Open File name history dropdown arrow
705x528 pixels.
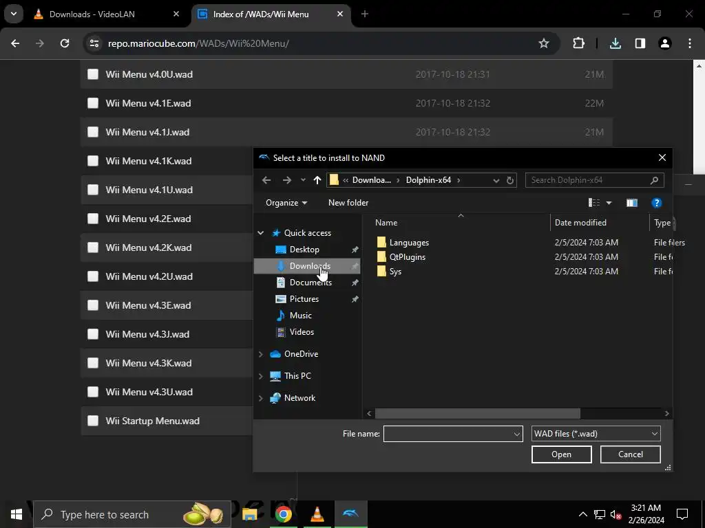tap(516, 434)
